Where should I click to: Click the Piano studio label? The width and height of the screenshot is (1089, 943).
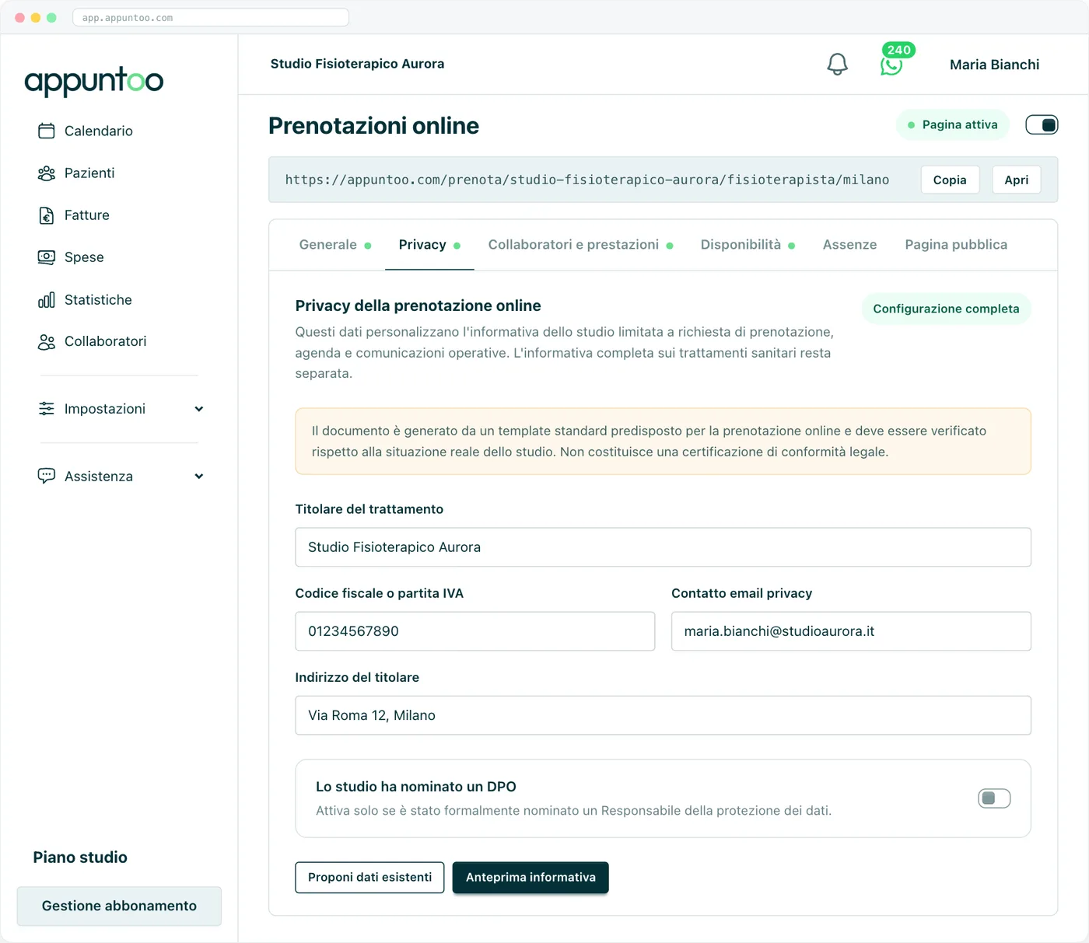tap(80, 857)
